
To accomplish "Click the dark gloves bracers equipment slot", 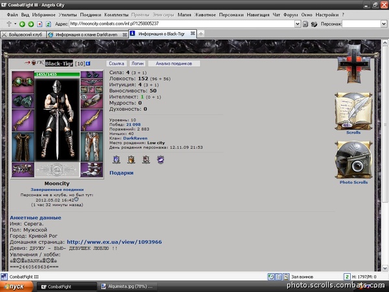I will point(23,101).
